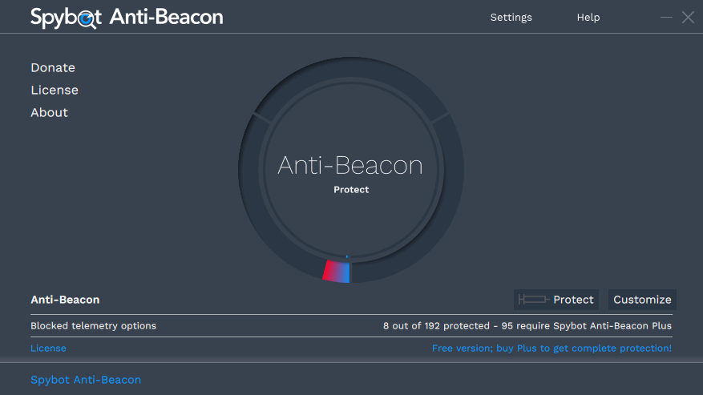The image size is (703, 395).
Task: Open the About section
Action: point(50,112)
